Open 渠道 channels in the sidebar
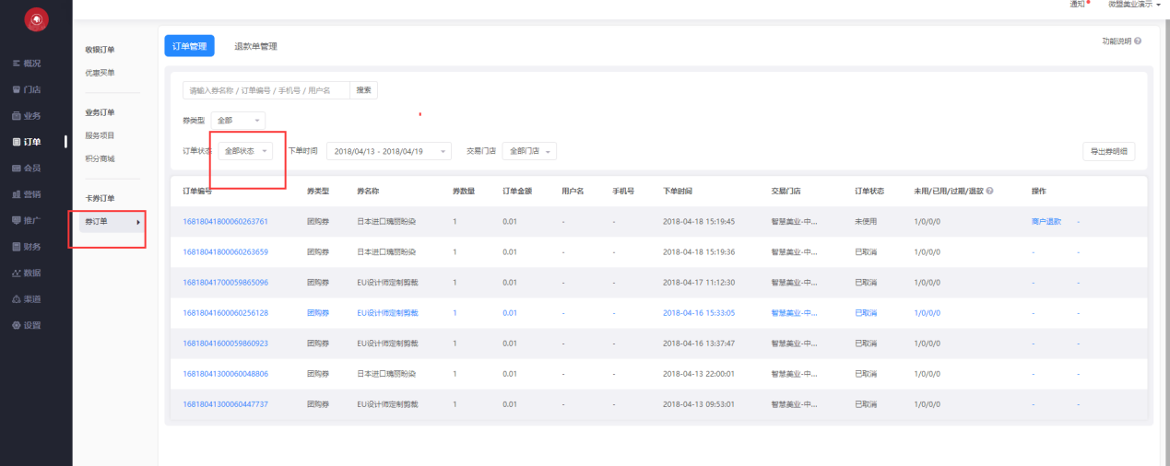 (x=27, y=299)
